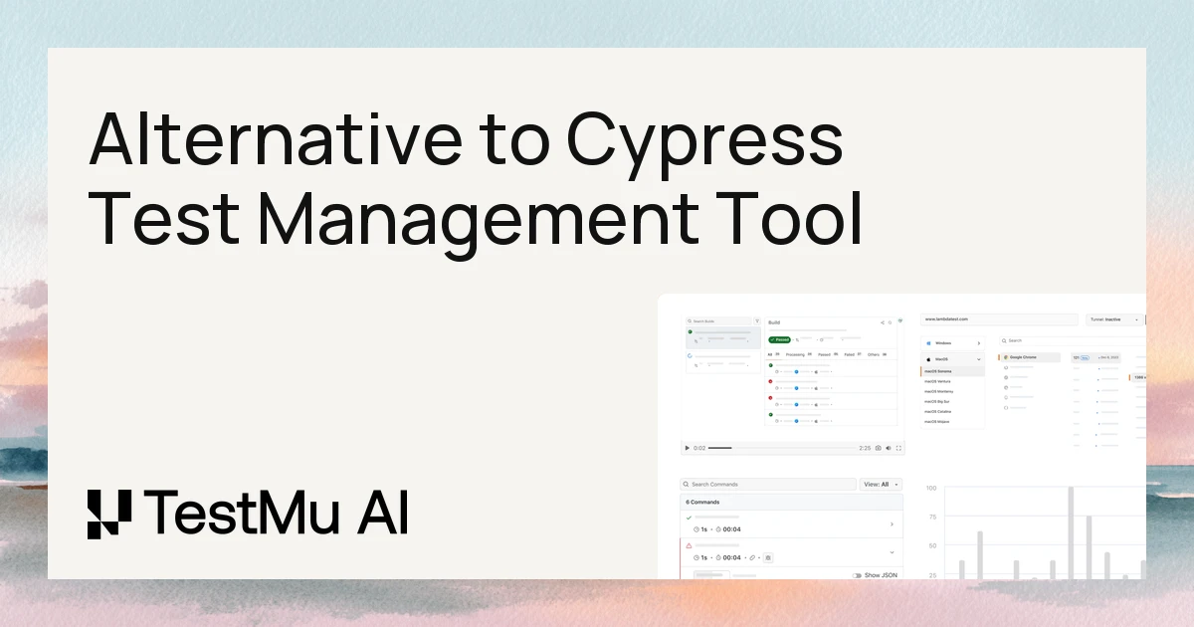Screen dimensions: 1194x627
Task: Click the browser Search field
Action: point(1073,340)
